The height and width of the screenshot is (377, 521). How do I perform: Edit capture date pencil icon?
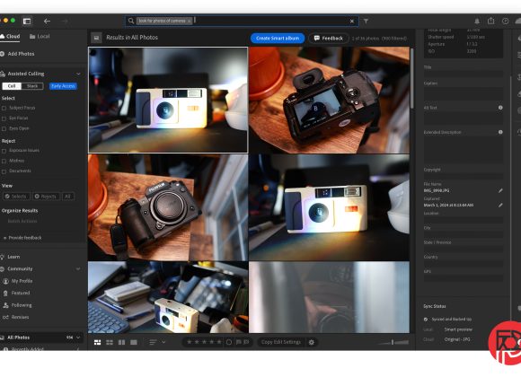point(500,206)
